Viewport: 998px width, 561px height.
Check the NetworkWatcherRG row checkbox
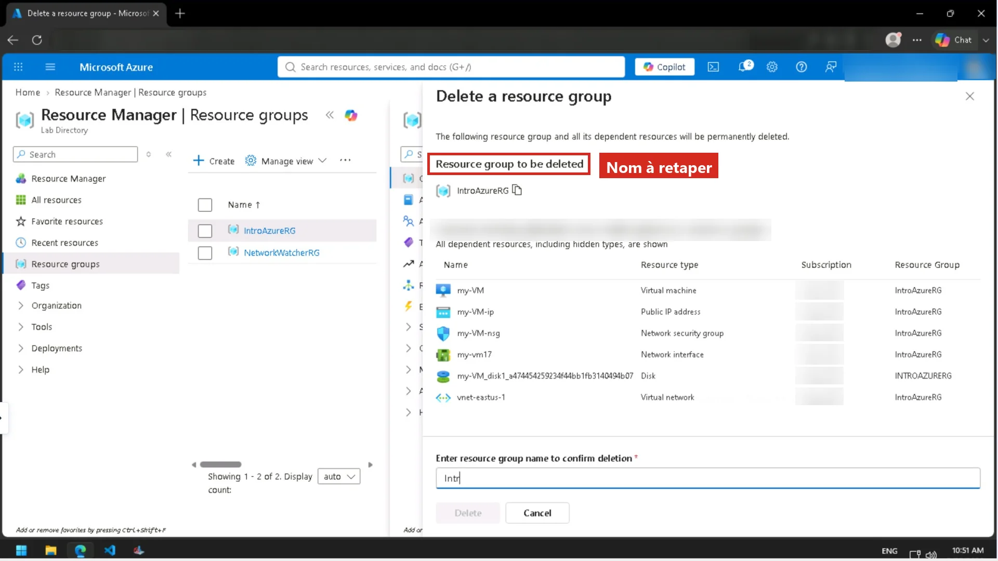click(205, 253)
